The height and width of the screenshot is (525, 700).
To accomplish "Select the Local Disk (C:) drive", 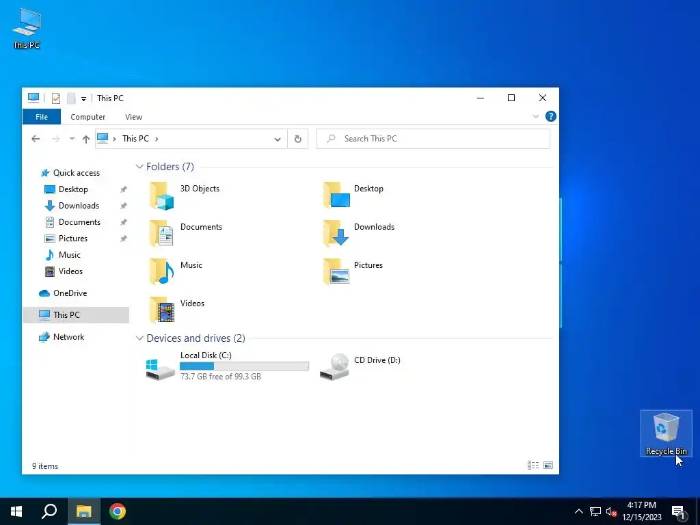I will point(160,368).
